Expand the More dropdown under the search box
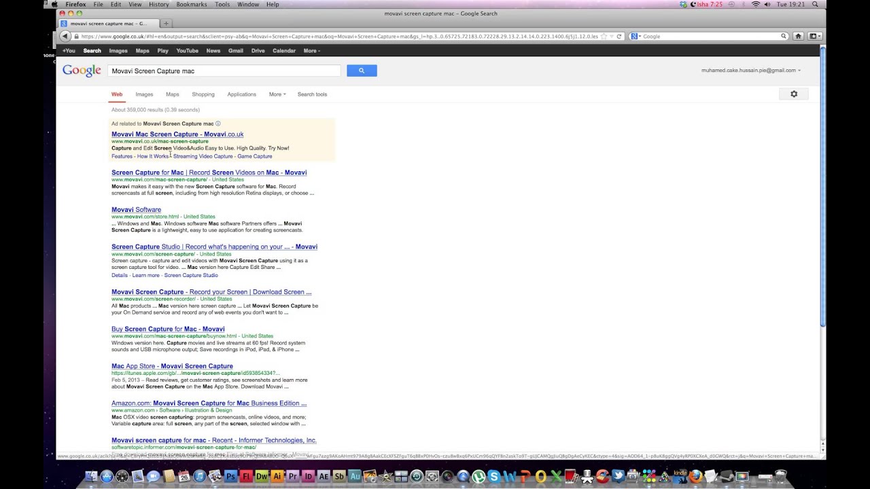870x489 pixels. (x=277, y=94)
